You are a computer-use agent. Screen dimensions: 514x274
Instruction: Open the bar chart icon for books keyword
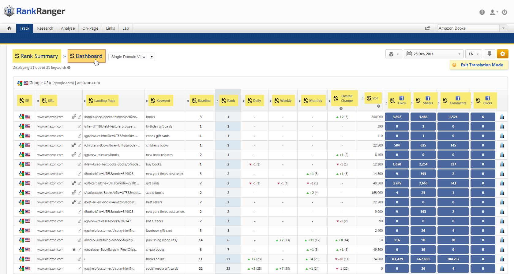pos(502,117)
